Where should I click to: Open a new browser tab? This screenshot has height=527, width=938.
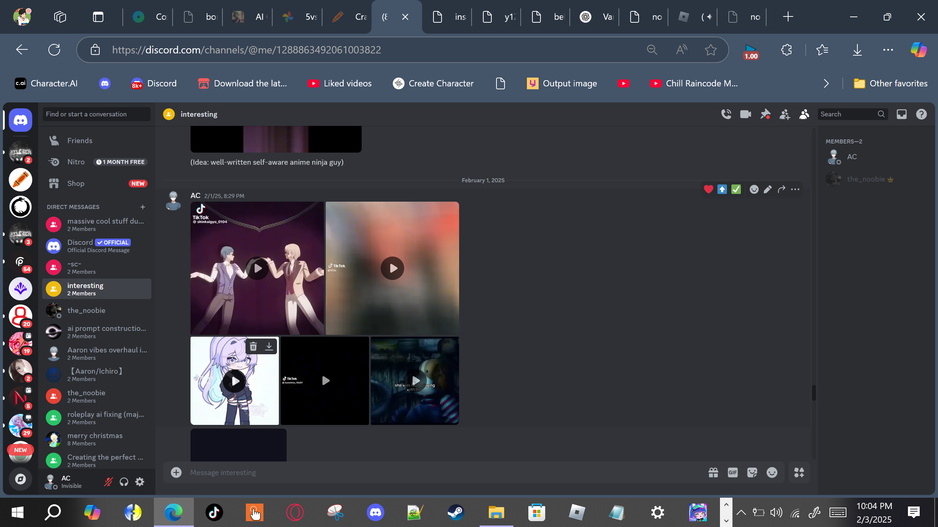(788, 17)
